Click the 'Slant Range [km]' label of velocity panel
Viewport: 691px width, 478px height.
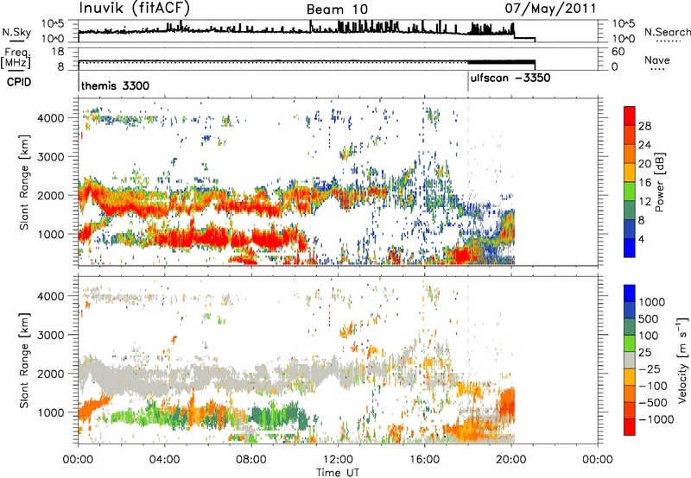tap(24, 360)
